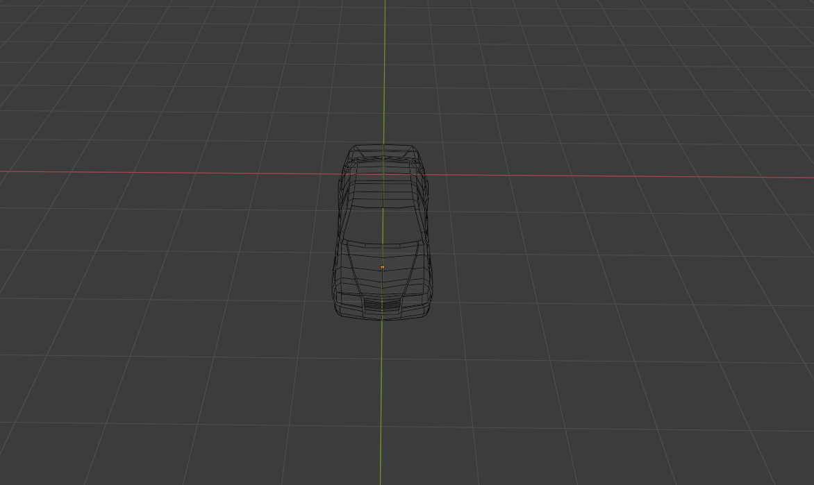Viewport: 814px width, 485px height.
Task: Click the orange object origin point
Action: click(383, 266)
